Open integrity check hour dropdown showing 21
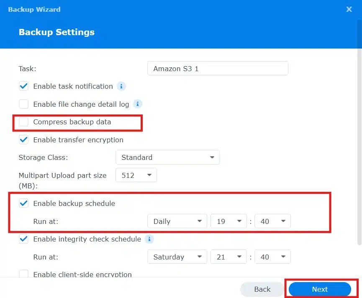 pos(228,257)
